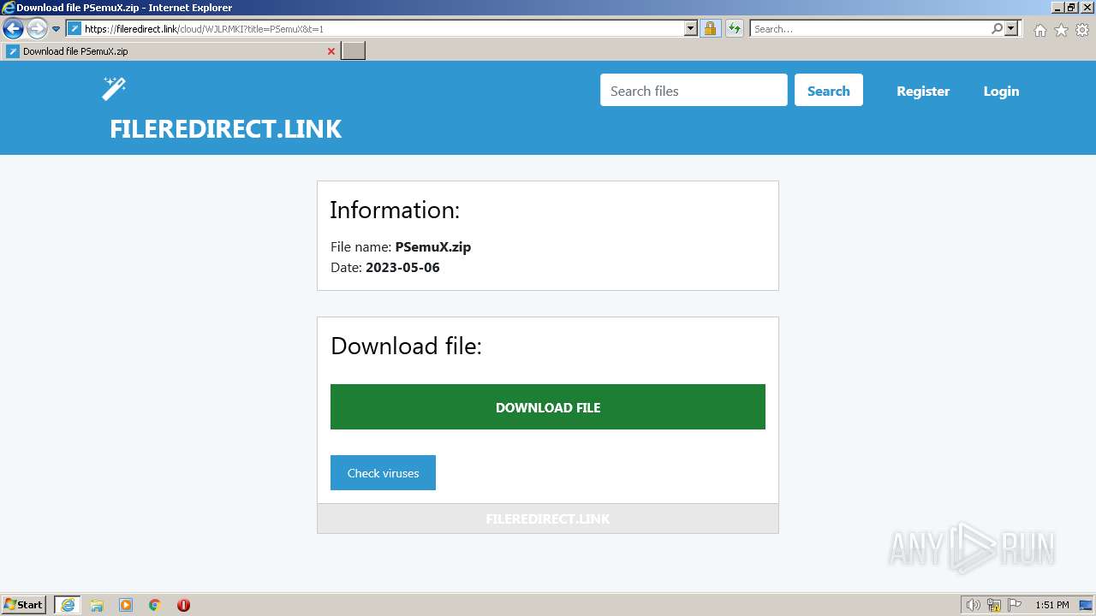Open the Login link
Viewport: 1096px width, 616px height.
1001,91
